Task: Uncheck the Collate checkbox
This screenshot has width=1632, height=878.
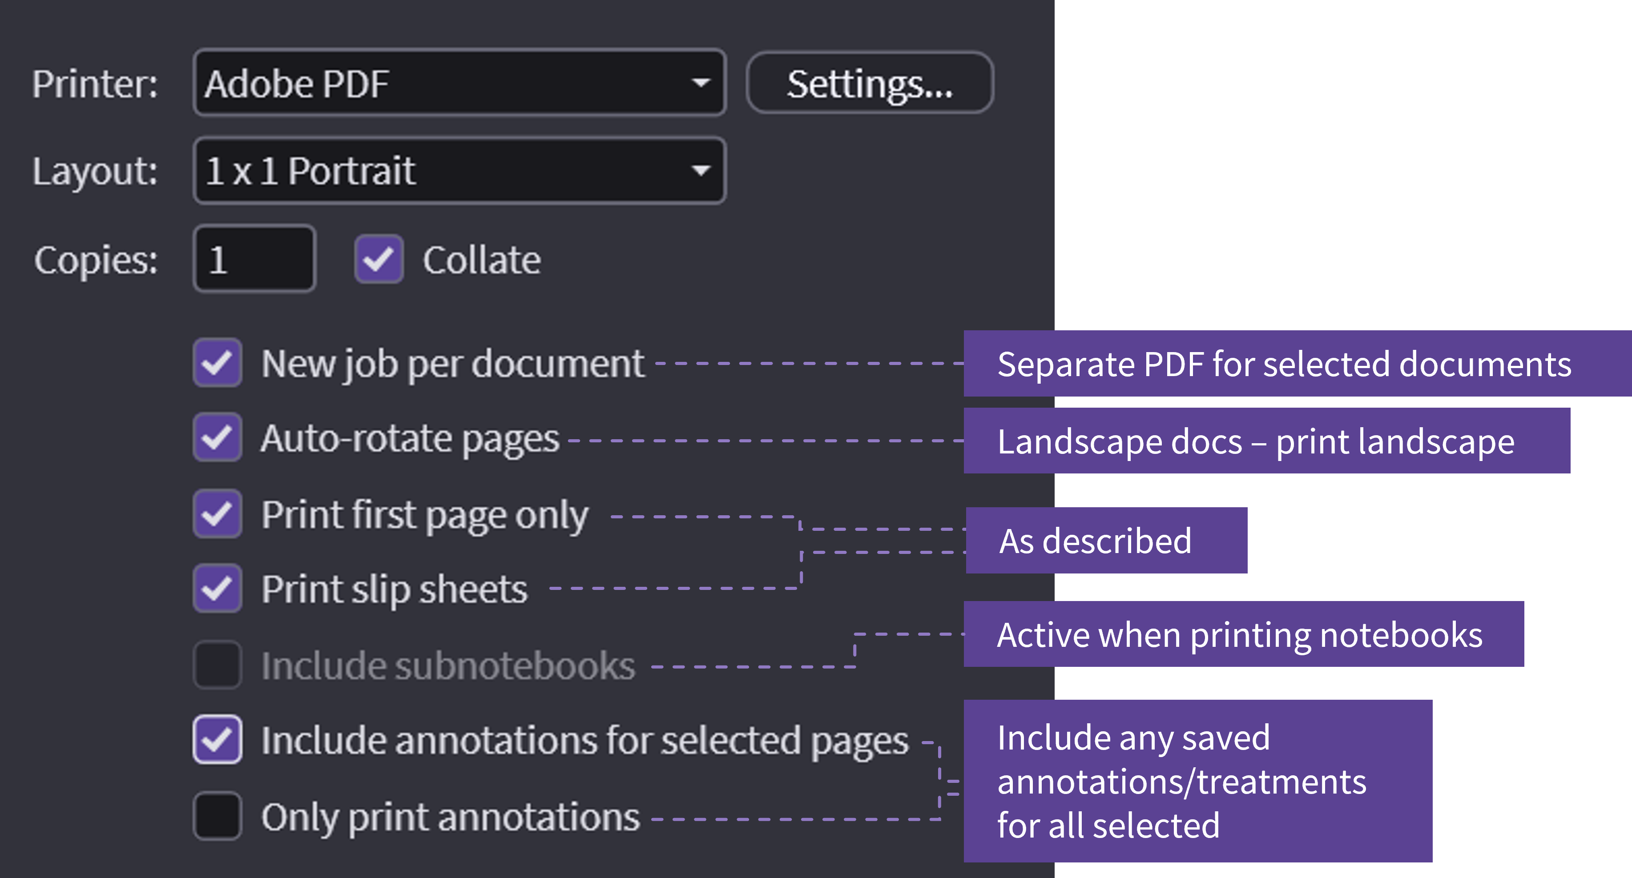Action: click(378, 259)
